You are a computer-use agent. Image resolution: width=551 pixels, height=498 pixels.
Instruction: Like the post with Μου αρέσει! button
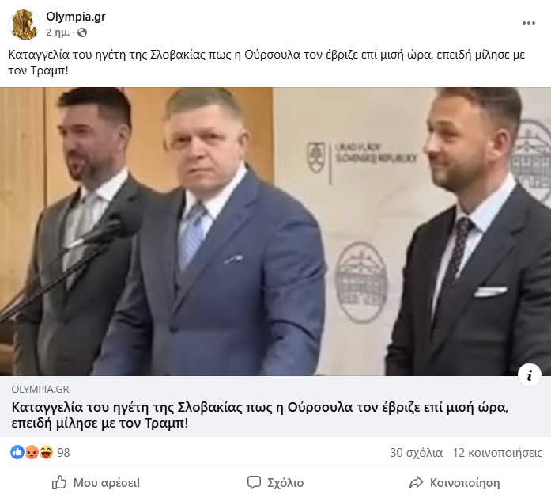tap(96, 482)
